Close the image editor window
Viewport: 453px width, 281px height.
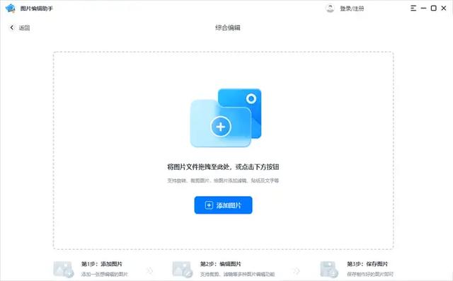click(x=444, y=8)
